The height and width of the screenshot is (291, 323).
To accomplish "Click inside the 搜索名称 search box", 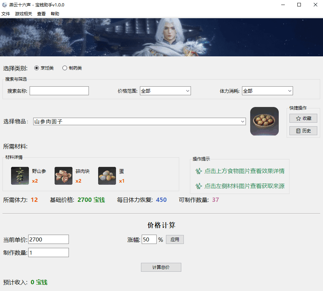I will pos(59,91).
